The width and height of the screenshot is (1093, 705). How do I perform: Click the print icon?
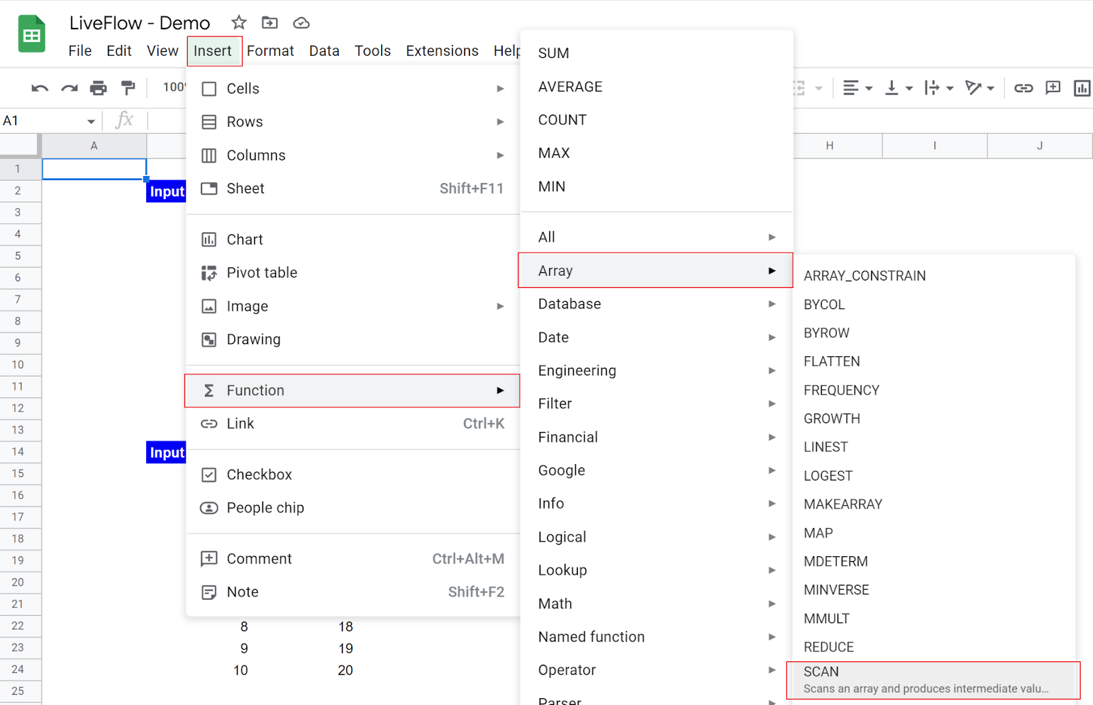[98, 87]
